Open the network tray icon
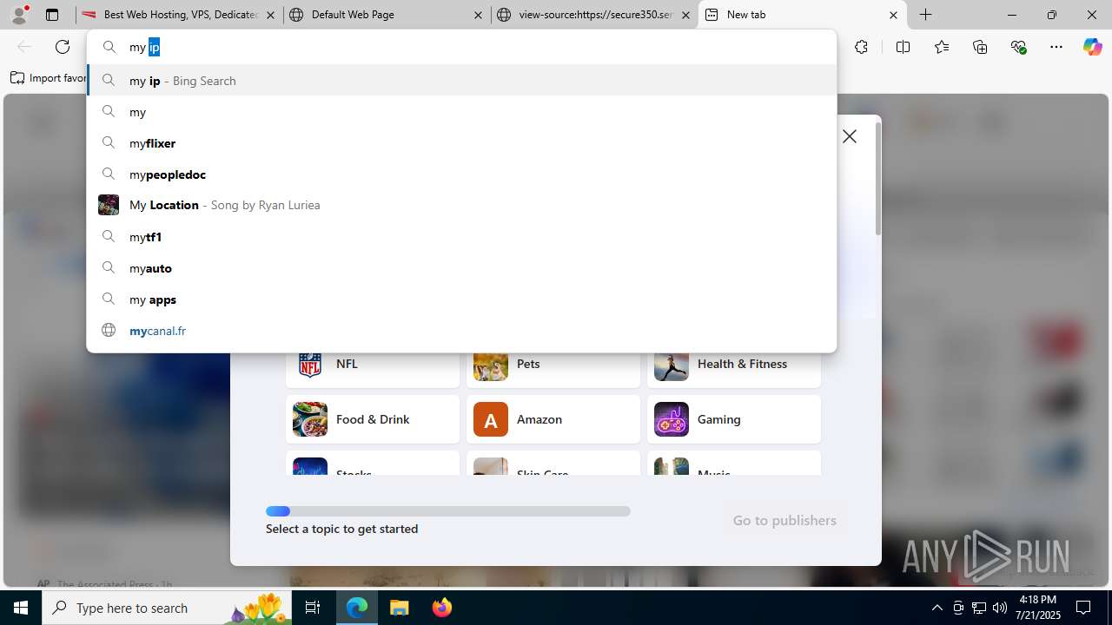The height and width of the screenshot is (625, 1112). coord(979,608)
